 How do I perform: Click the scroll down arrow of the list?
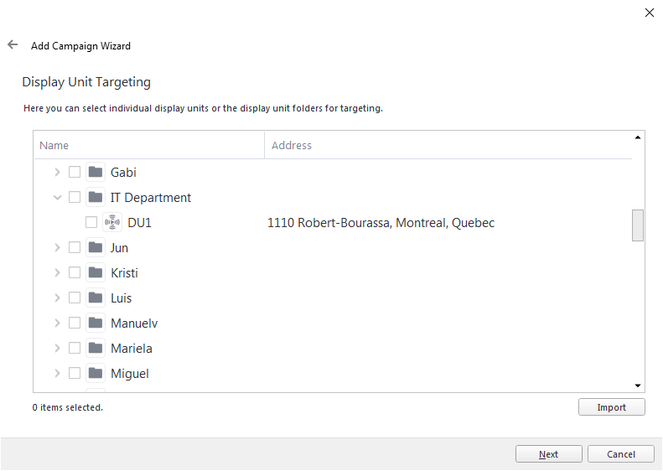[638, 386]
